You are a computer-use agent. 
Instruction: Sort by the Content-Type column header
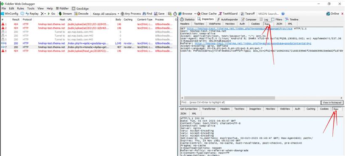[x=145, y=20]
